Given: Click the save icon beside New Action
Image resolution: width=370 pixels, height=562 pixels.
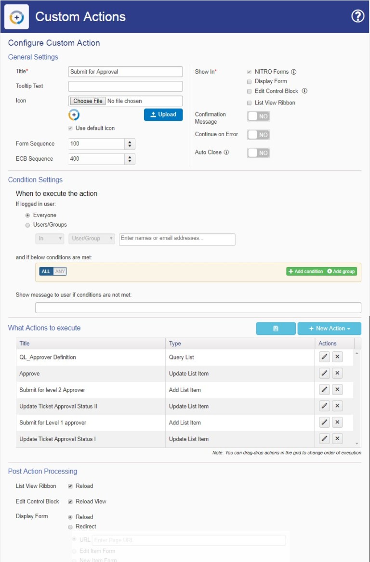Looking at the screenshot, I should (x=276, y=328).
